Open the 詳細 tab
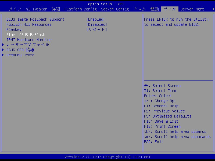Image resolution: width=215 pixels, height=161 pixels. point(56,9)
